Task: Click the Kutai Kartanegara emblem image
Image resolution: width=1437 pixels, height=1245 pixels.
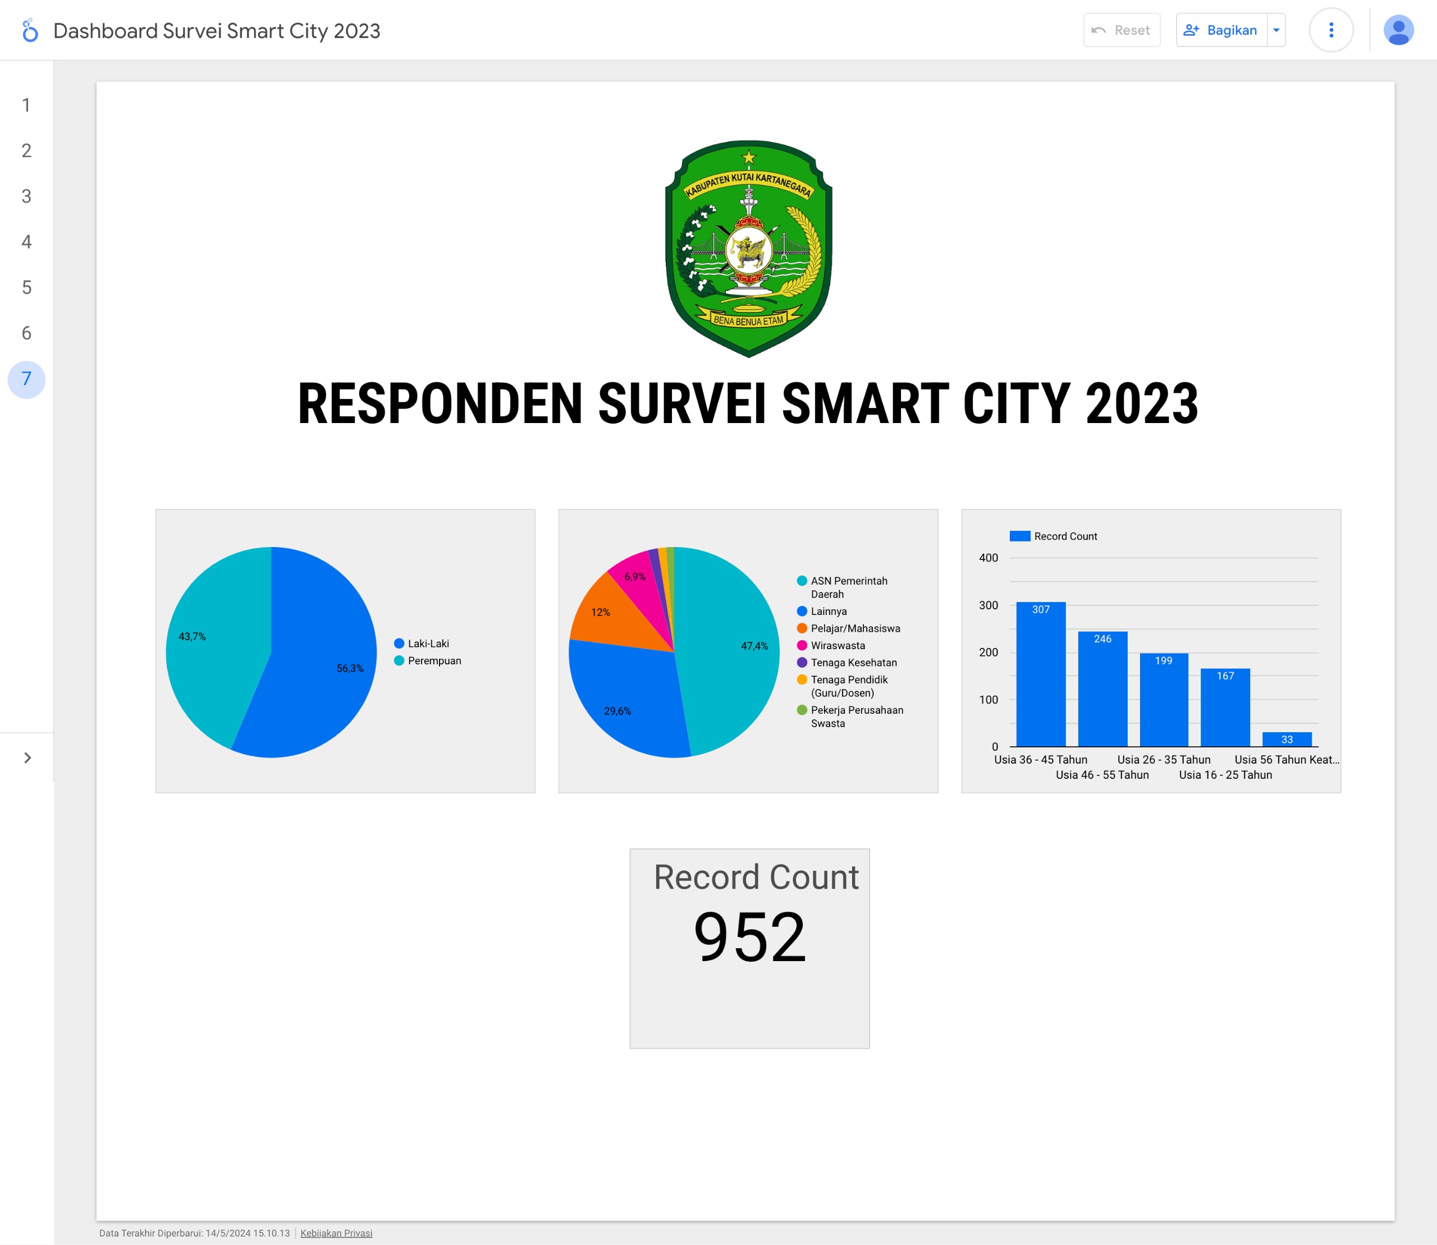Action: (x=748, y=249)
